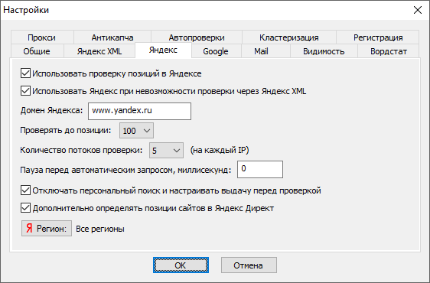Open the Проверять до позиции dropdown
Image resolution: width=430 pixels, height=283 pixels.
point(136,131)
